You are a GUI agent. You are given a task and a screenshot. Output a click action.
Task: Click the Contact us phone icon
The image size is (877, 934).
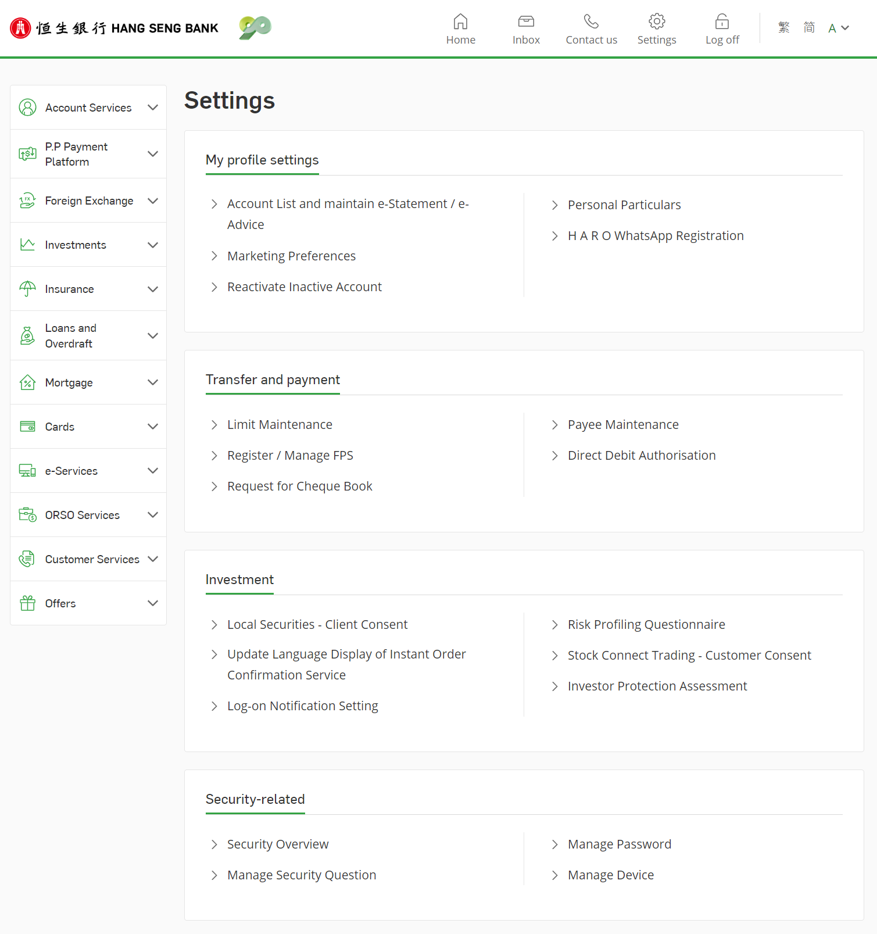coord(591,22)
